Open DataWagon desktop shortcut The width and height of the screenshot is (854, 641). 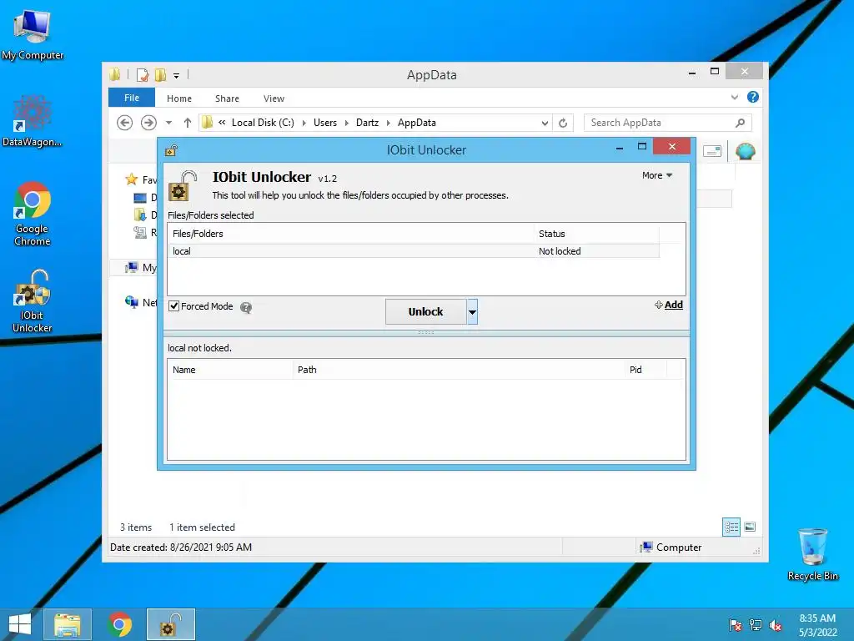click(33, 120)
